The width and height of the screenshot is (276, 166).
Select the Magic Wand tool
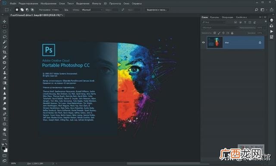point(5,42)
